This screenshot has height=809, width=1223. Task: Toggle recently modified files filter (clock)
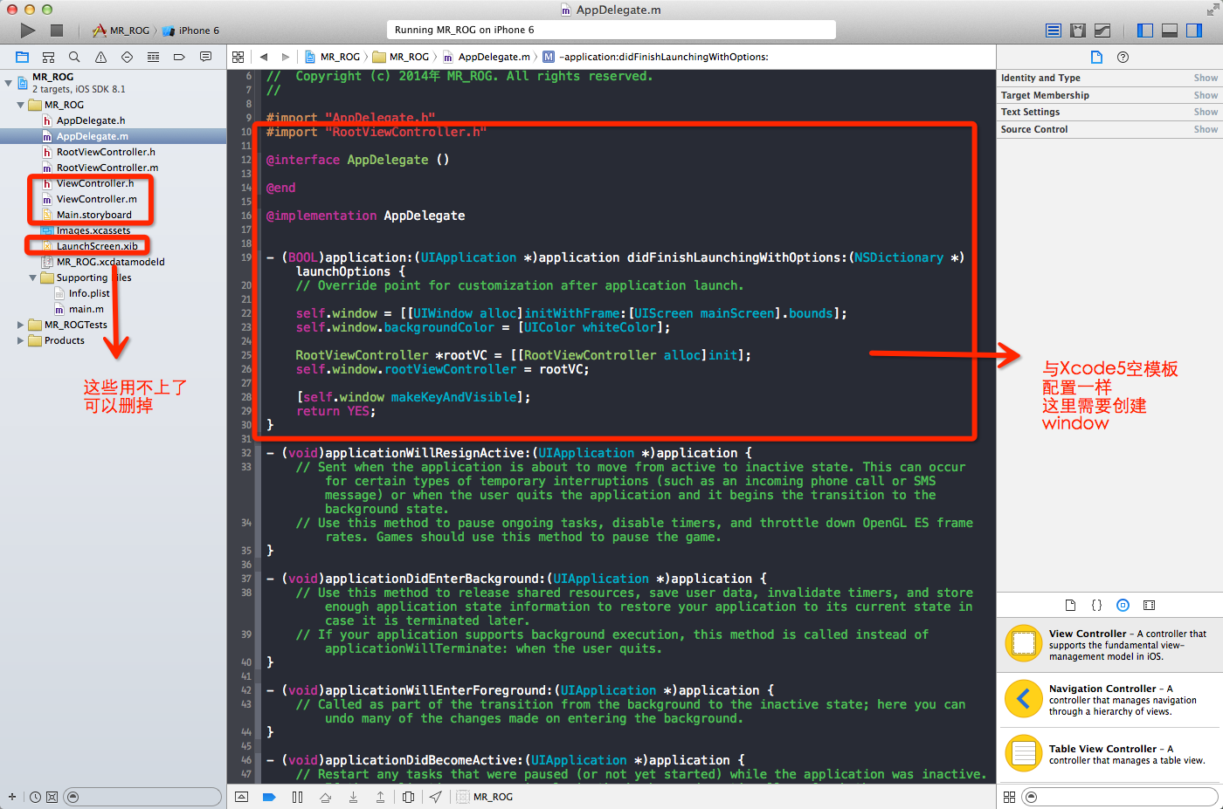tap(35, 797)
